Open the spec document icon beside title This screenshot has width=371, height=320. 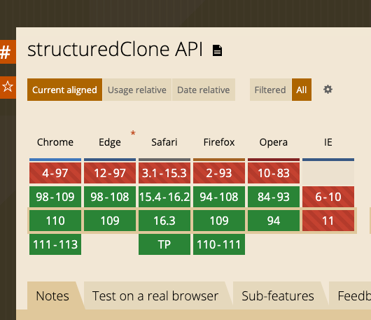[217, 50]
